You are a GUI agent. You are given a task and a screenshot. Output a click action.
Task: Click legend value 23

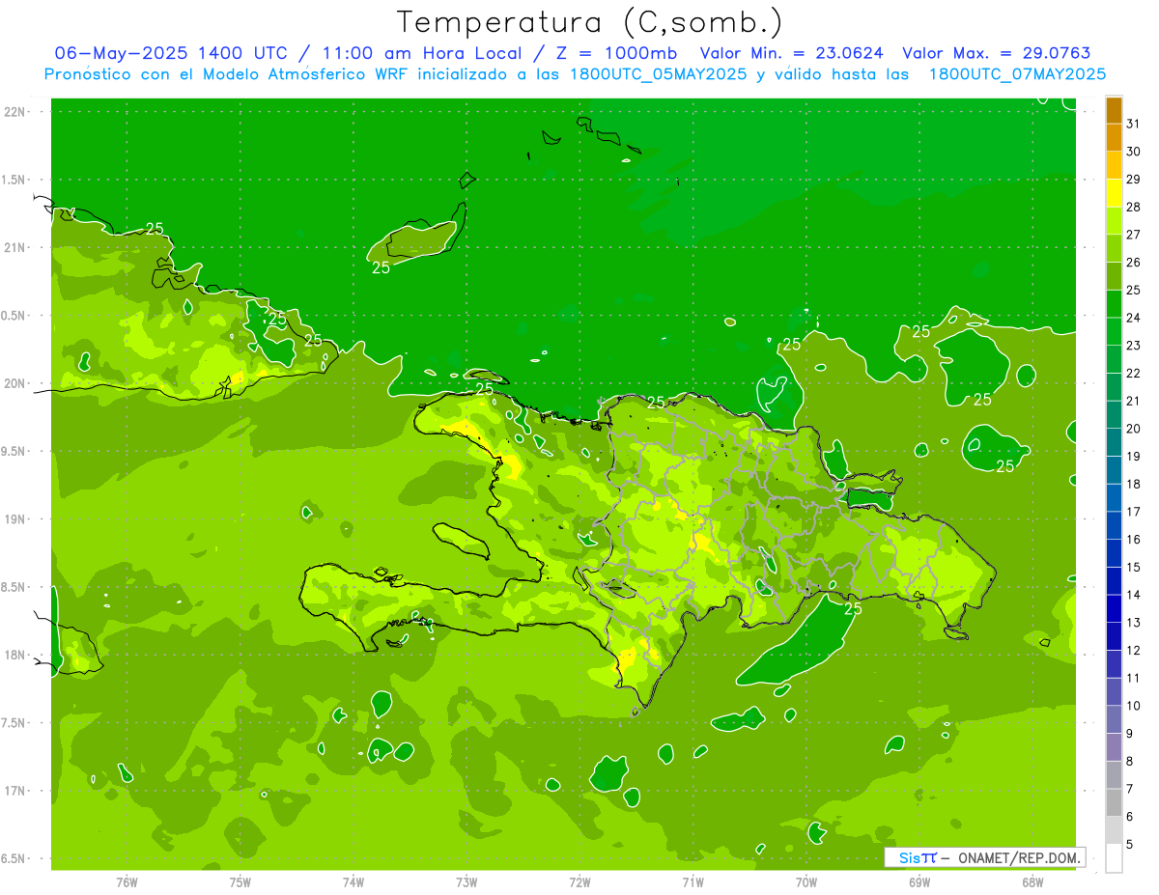[x=1134, y=345]
